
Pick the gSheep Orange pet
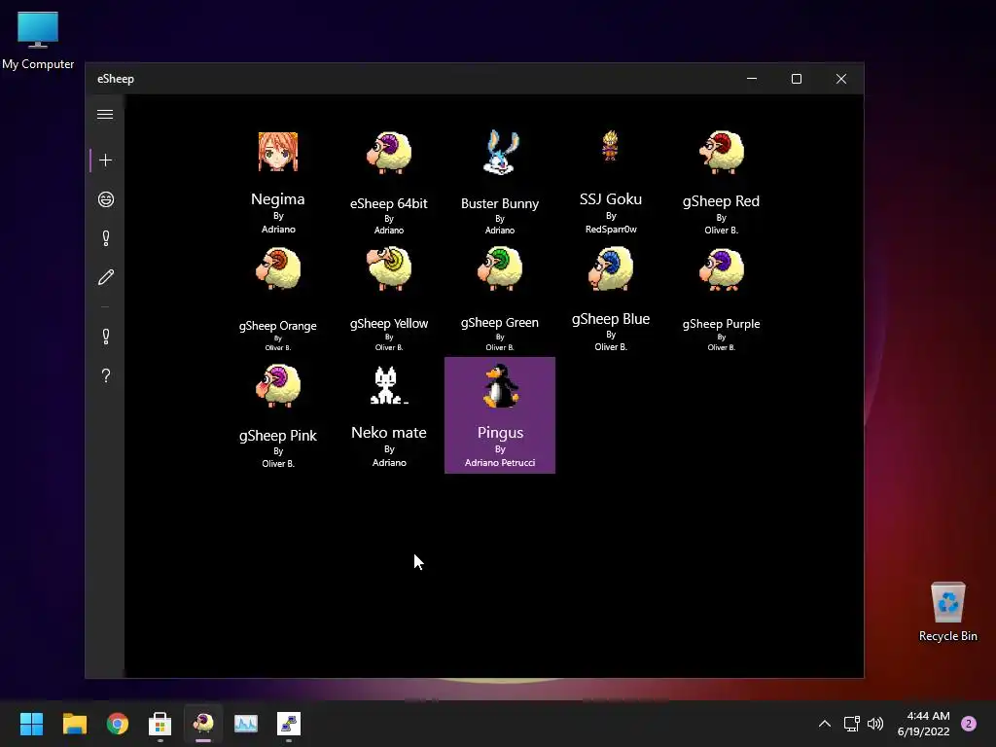pyautogui.click(x=278, y=299)
